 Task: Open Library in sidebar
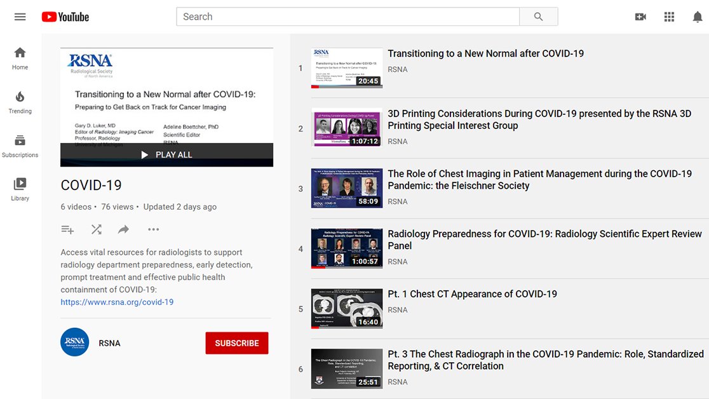pyautogui.click(x=20, y=189)
